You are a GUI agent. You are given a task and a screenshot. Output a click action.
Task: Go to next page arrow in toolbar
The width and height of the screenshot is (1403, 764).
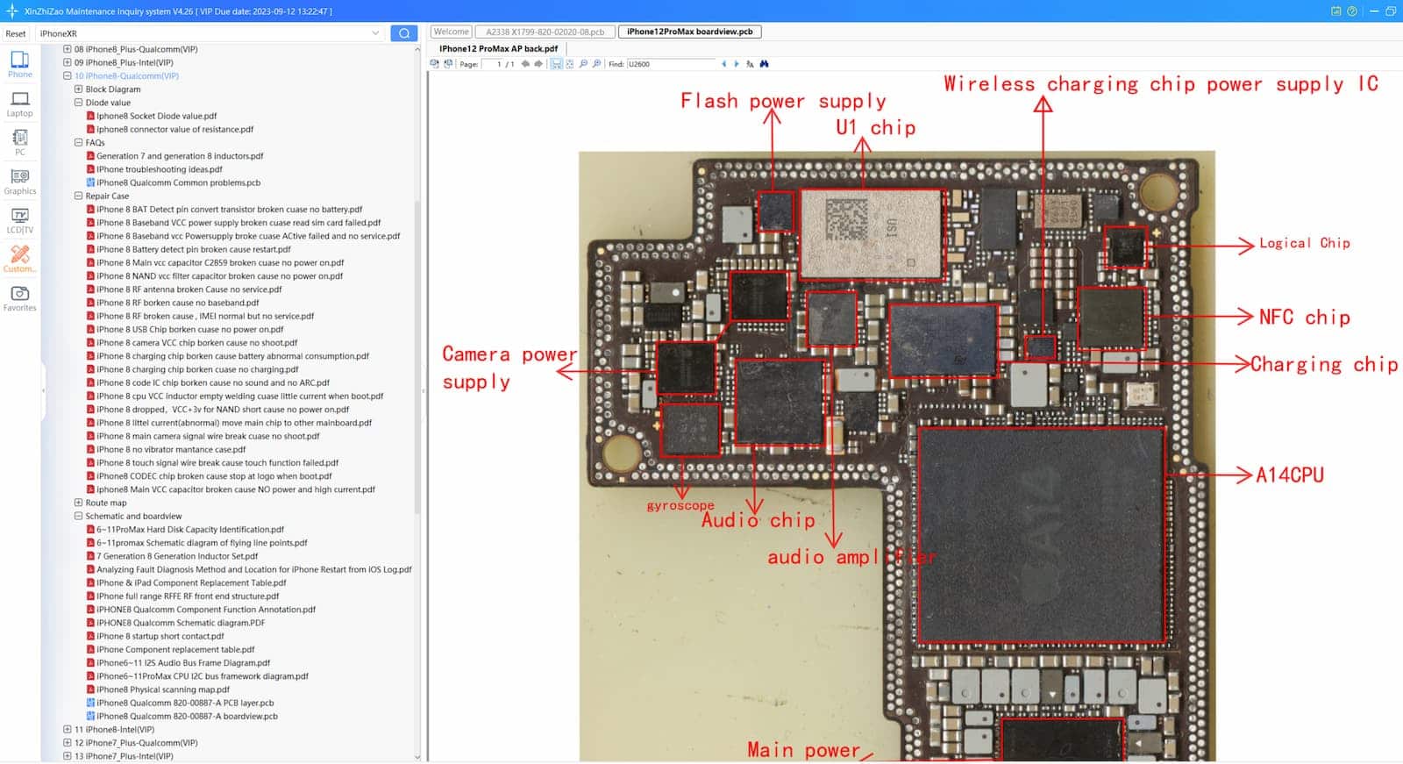click(x=538, y=64)
